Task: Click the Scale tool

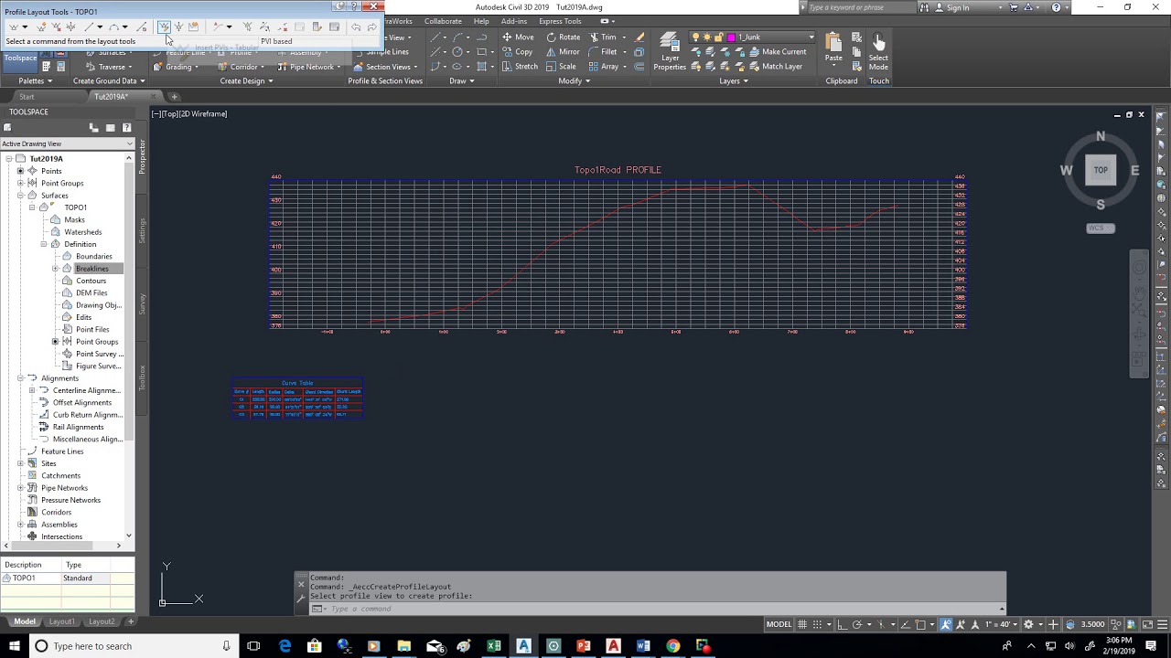Action: (562, 67)
